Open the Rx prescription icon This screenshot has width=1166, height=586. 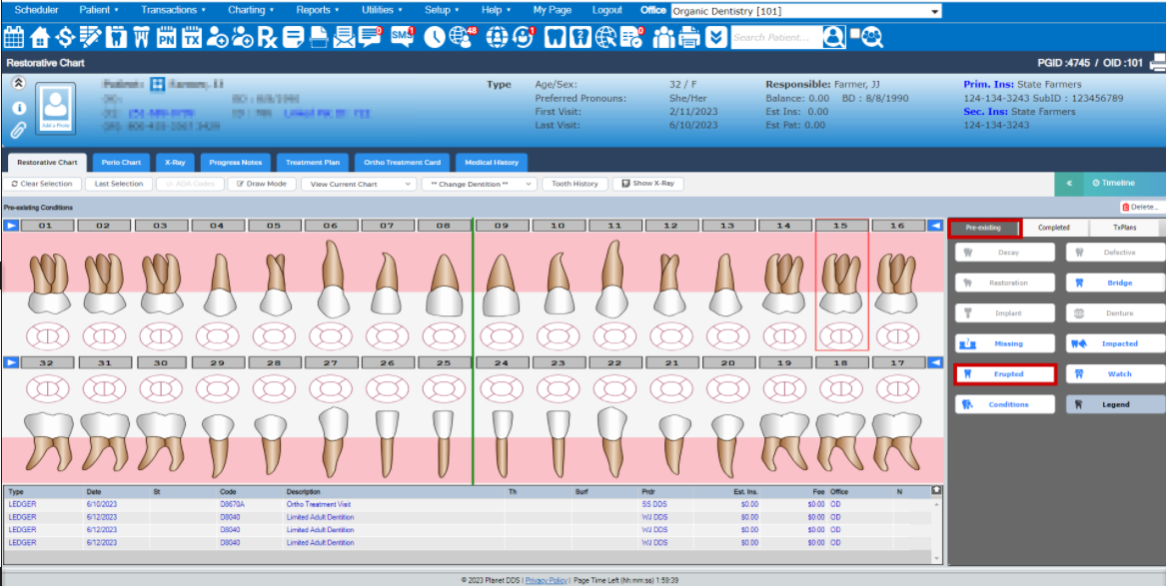click(268, 38)
